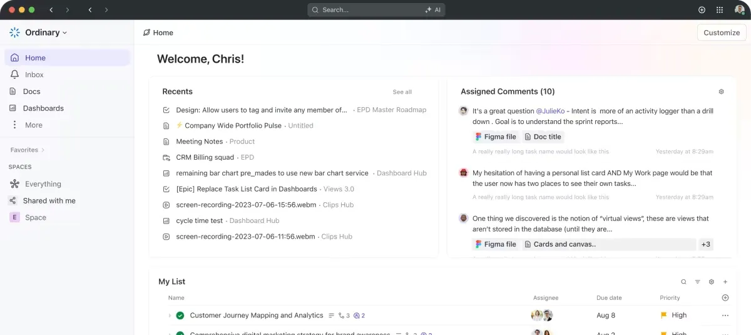Click the purple E space avatar
The width and height of the screenshot is (751, 335).
pos(14,217)
